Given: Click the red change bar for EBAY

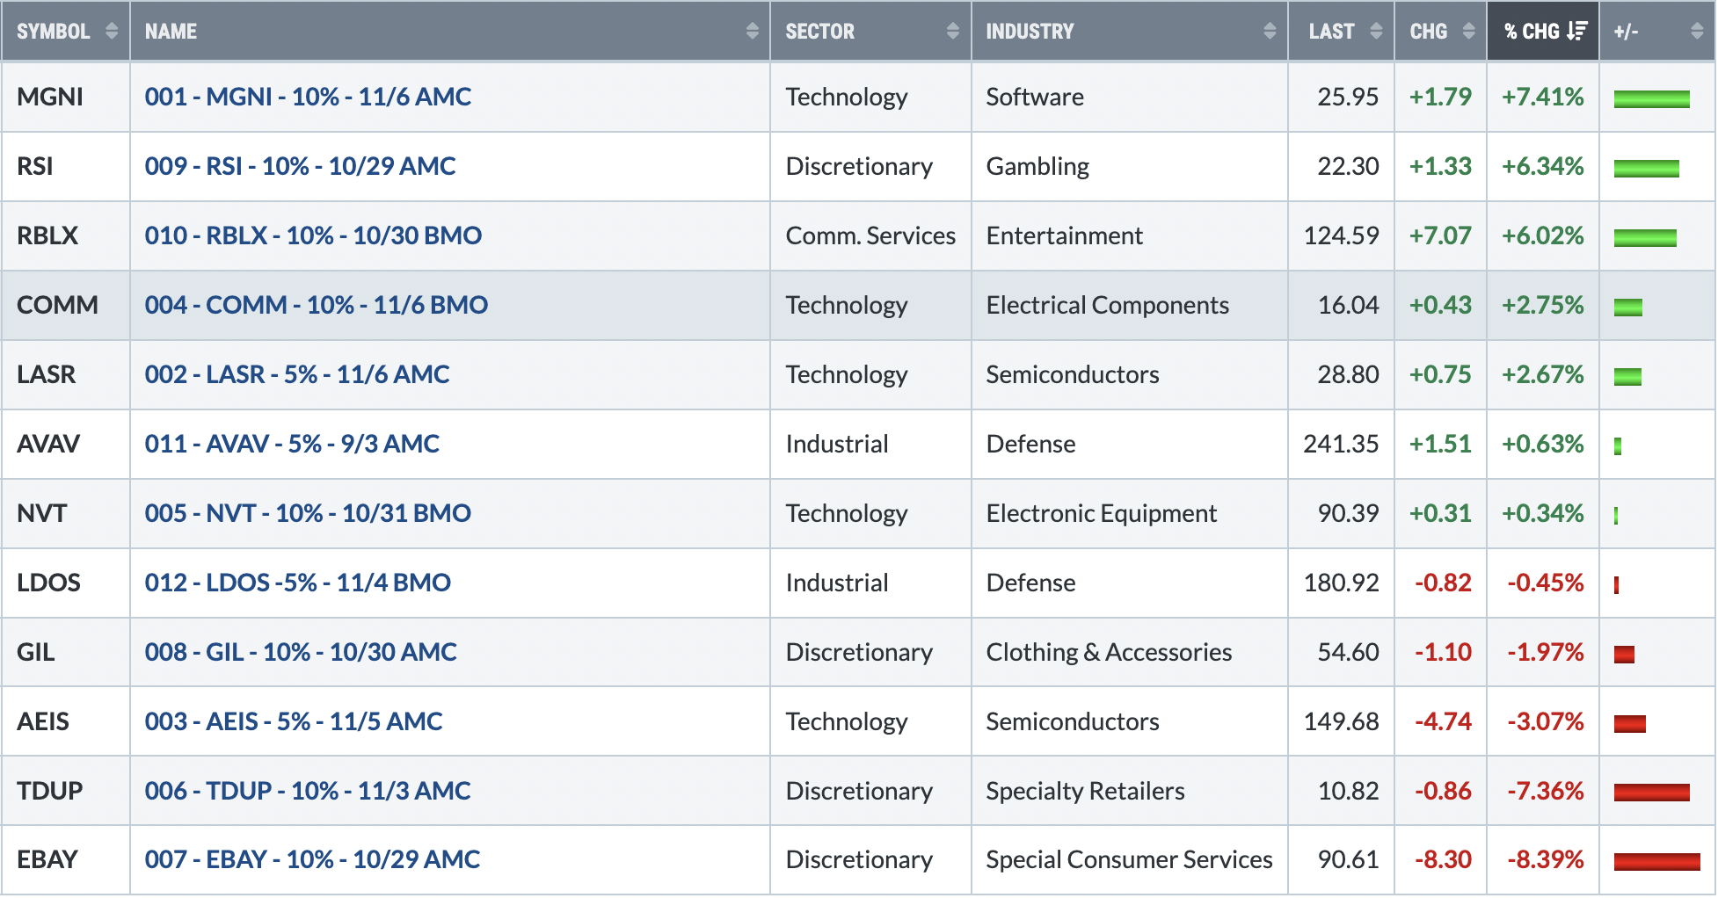Looking at the screenshot, I should click(1656, 861).
